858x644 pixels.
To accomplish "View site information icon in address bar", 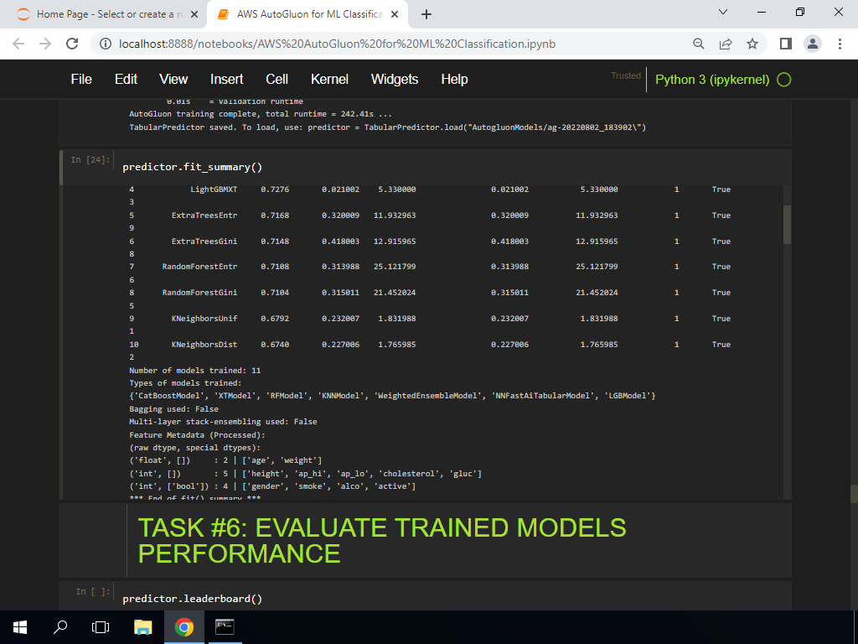I will point(105,44).
